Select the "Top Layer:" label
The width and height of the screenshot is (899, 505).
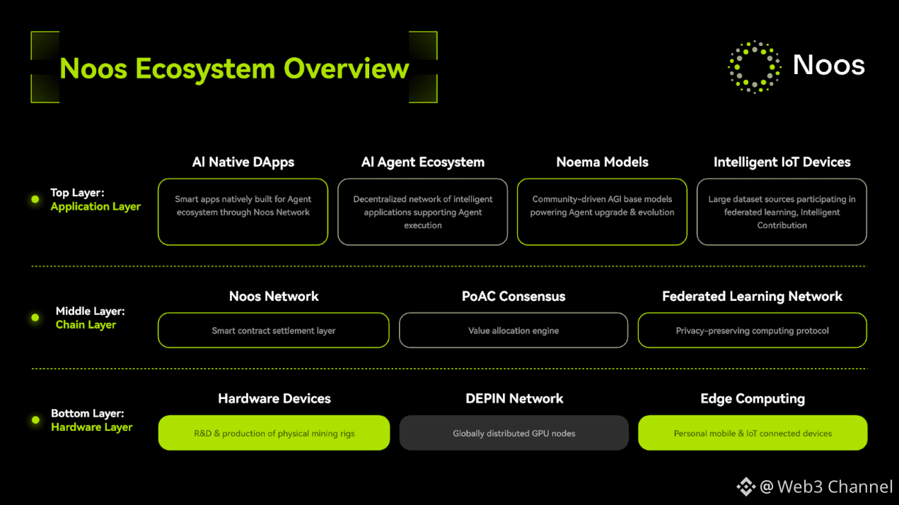(77, 193)
